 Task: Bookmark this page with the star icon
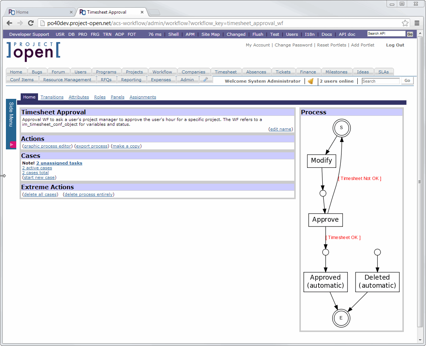[405, 23]
